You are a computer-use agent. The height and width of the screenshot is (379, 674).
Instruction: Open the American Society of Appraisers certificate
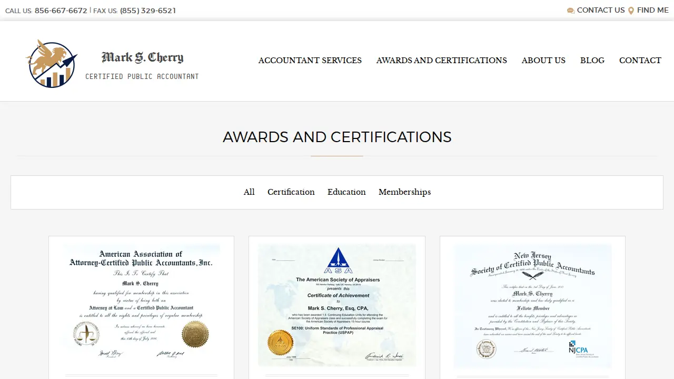pyautogui.click(x=337, y=305)
